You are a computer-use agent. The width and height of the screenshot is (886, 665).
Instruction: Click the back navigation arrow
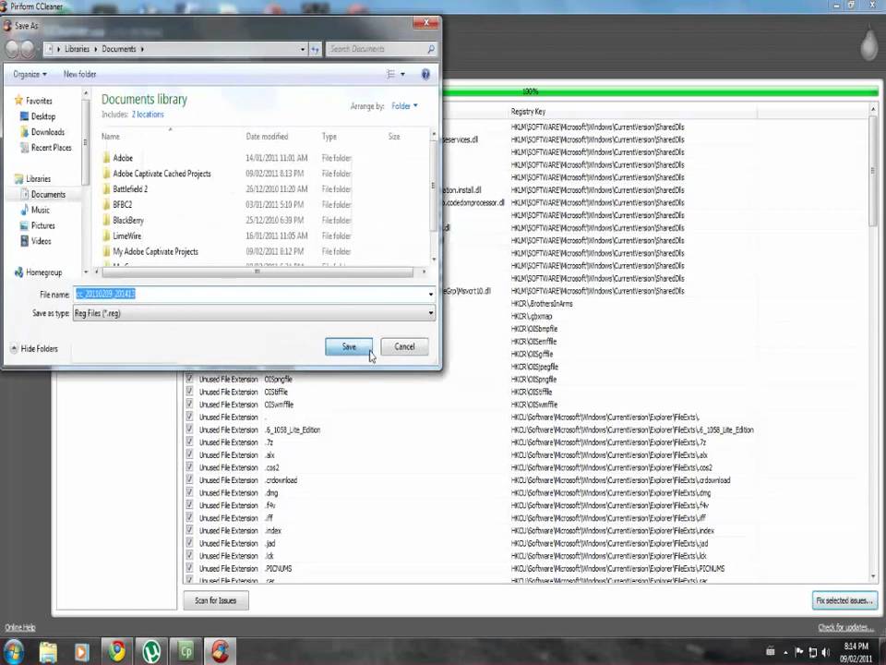pyautogui.click(x=12, y=49)
